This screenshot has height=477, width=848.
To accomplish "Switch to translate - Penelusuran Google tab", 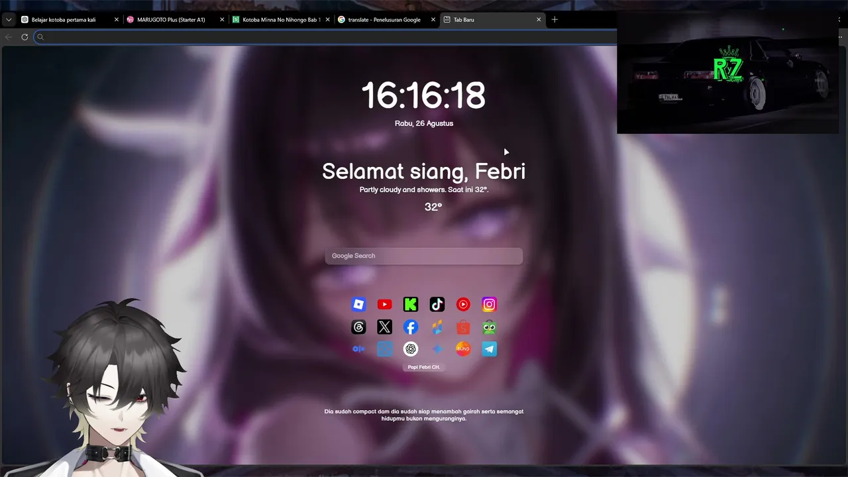I will pyautogui.click(x=387, y=20).
